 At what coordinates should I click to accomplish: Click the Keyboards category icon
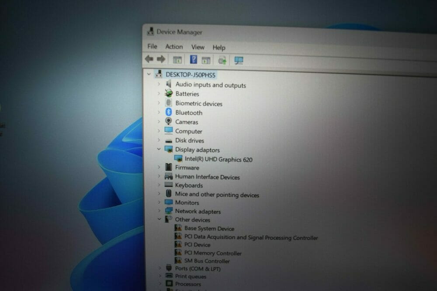coord(169,185)
